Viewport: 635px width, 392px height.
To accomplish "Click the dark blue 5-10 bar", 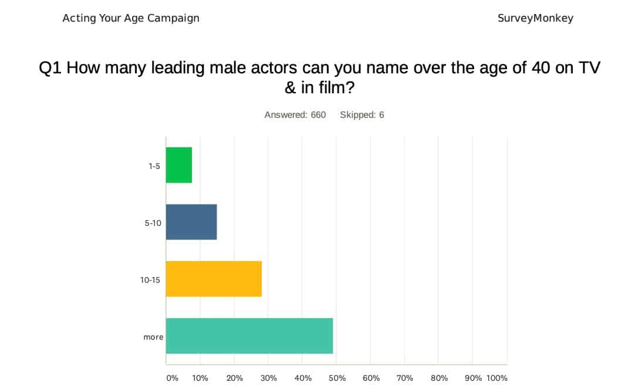I will tap(191, 222).
